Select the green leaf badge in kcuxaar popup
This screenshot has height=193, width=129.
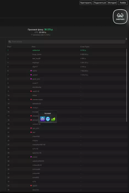point(53,119)
